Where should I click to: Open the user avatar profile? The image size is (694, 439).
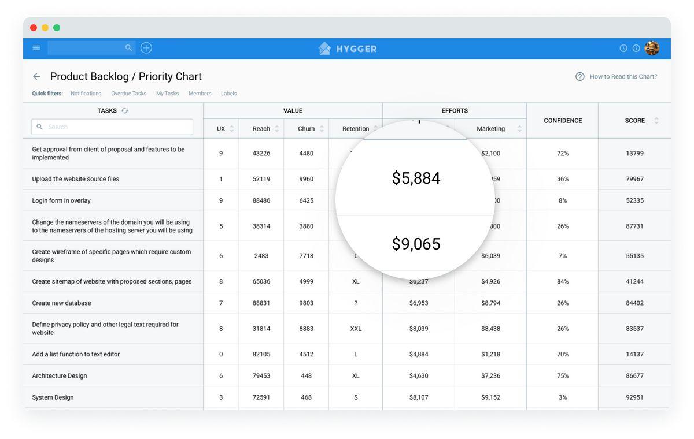[652, 49]
